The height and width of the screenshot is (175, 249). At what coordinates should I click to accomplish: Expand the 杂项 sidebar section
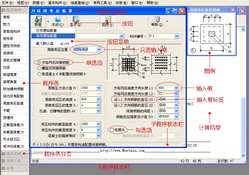click(x=3, y=168)
